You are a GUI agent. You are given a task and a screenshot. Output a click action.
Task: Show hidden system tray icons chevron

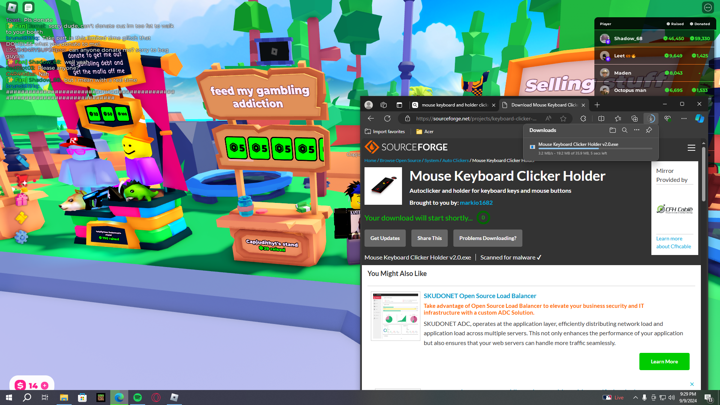[x=635, y=397]
